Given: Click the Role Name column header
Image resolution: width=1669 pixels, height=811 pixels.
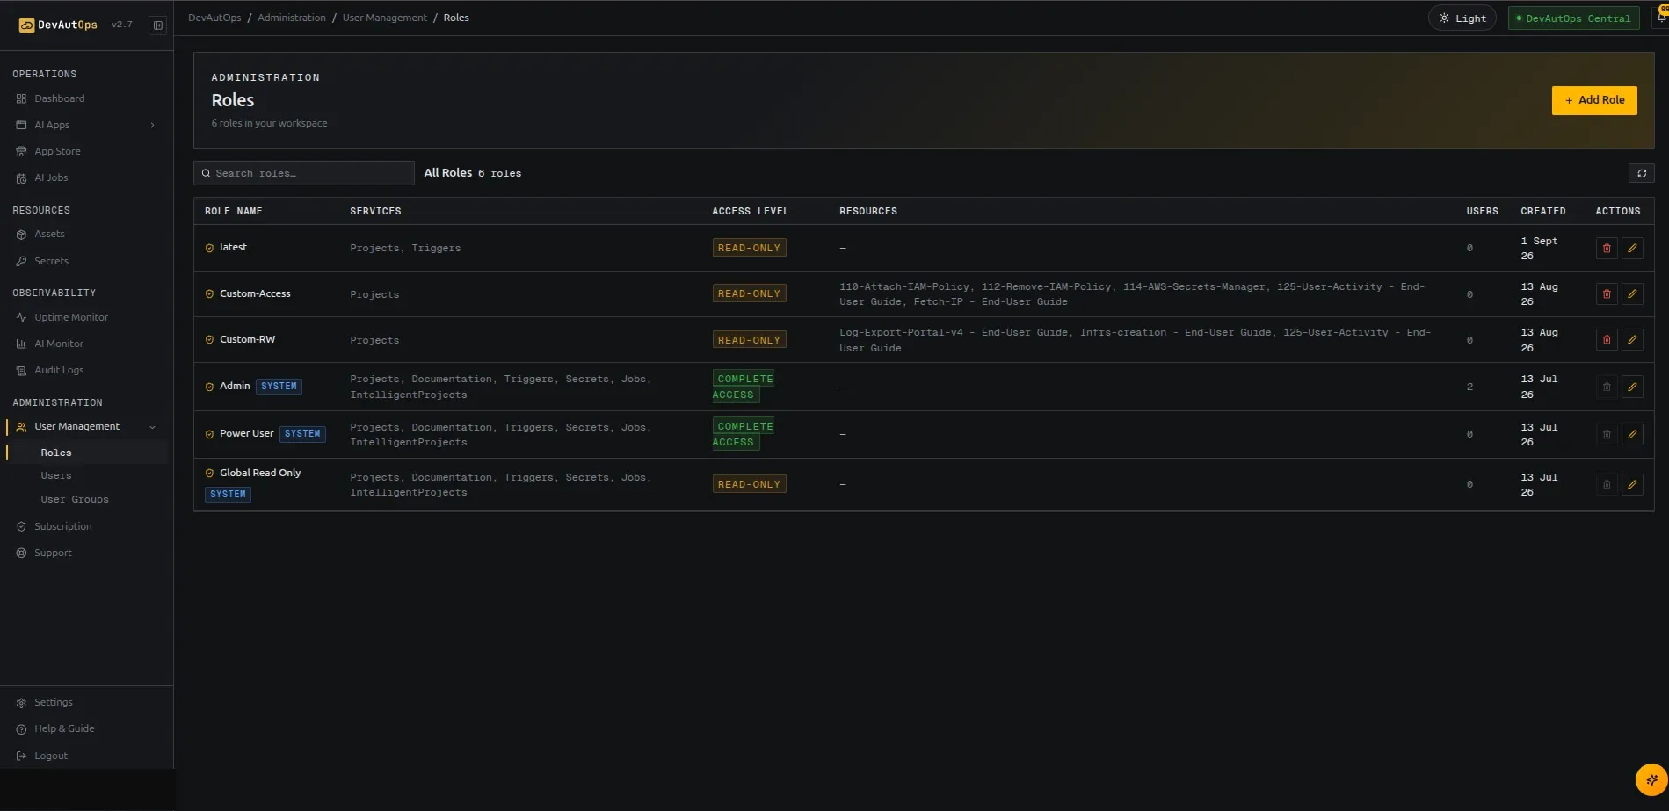Looking at the screenshot, I should 233,211.
